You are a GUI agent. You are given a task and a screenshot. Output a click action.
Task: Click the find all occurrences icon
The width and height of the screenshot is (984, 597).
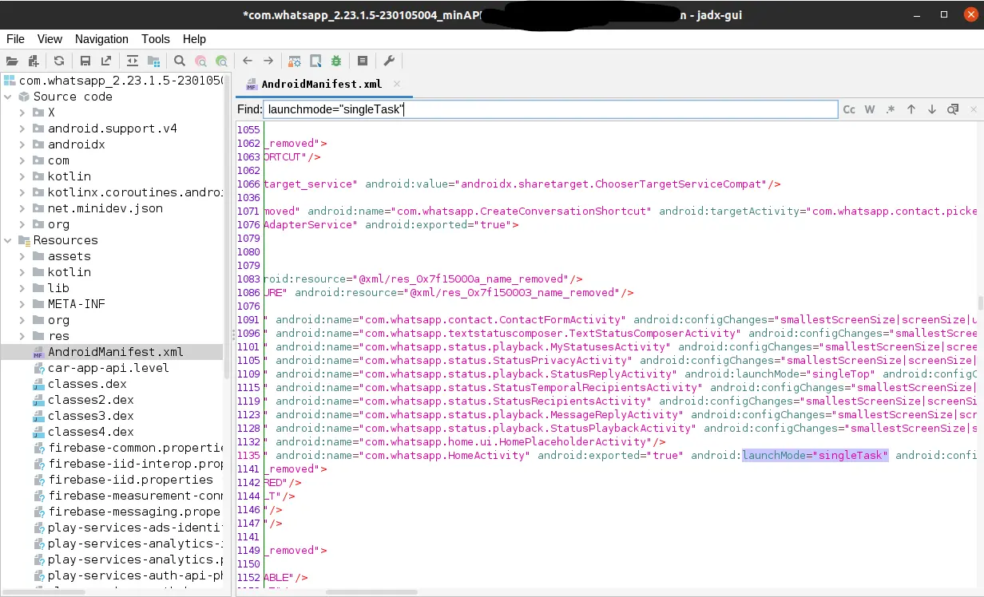[953, 109]
